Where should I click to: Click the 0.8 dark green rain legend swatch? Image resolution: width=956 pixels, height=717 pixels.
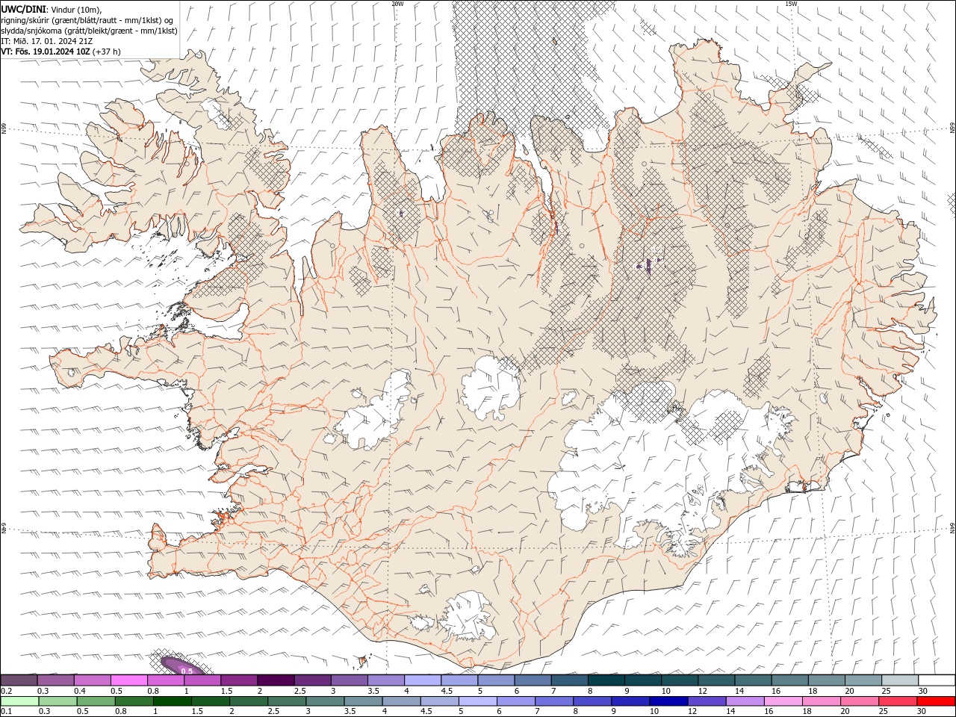click(x=134, y=701)
